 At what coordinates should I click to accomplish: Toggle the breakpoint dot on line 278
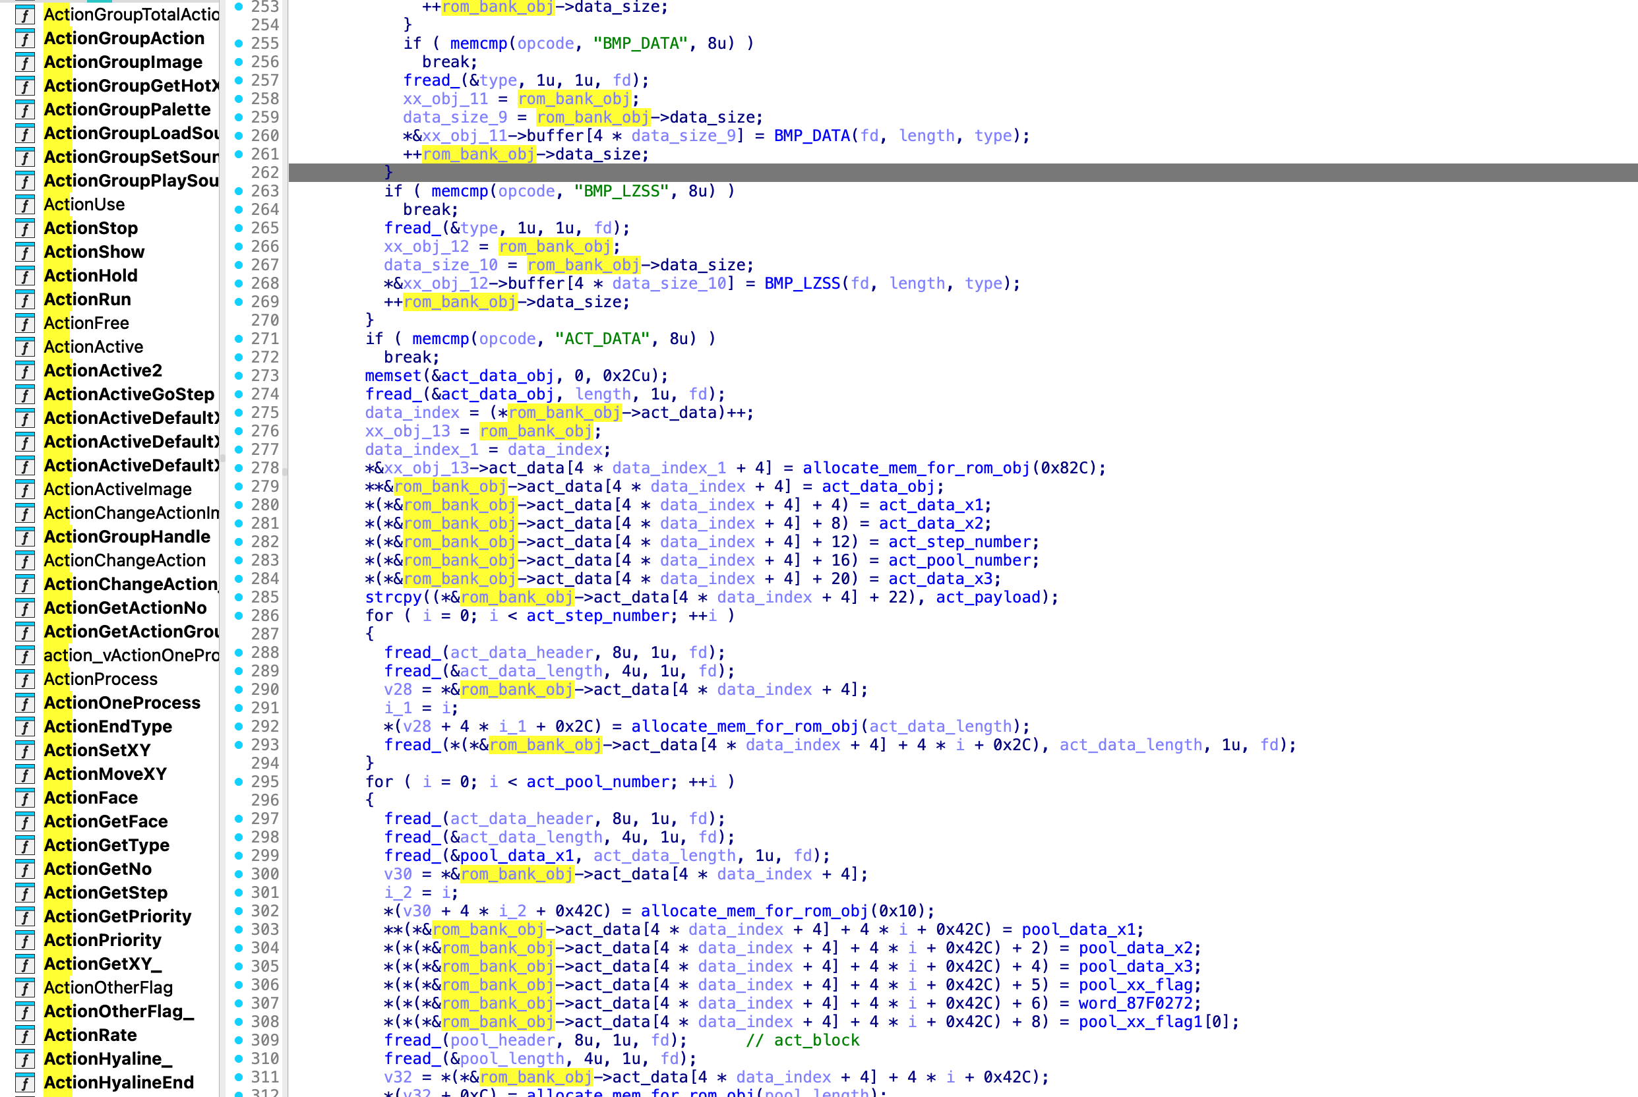[239, 467]
